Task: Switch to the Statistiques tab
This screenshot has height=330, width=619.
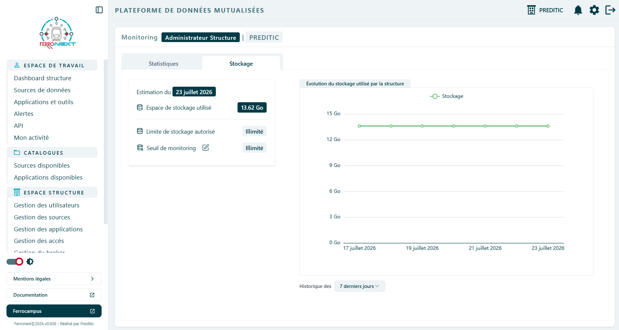Action: coord(163,63)
